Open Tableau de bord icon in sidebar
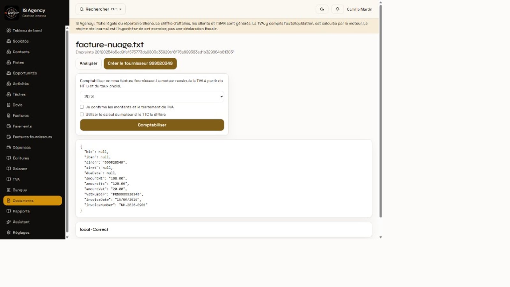The image size is (510, 287). [x=9, y=31]
